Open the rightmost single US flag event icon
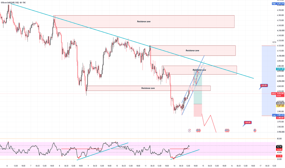 tap(255, 130)
